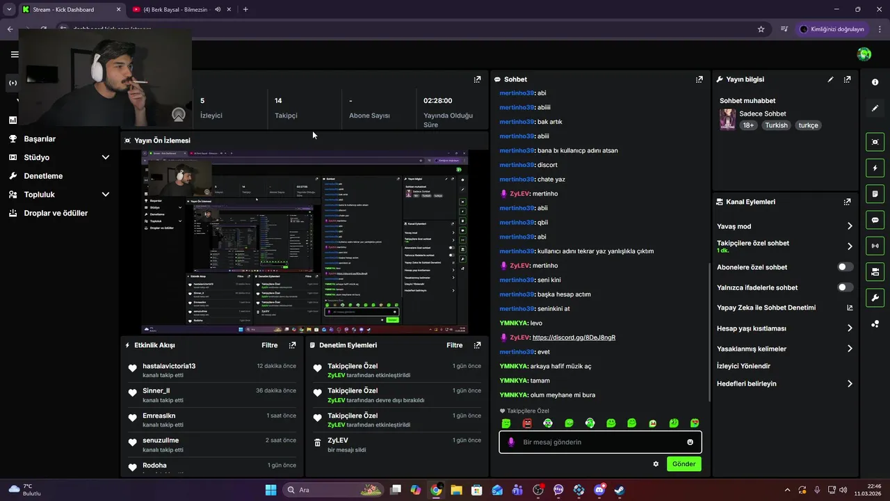Image resolution: width=890 pixels, height=501 pixels.
Task: Enable Abonelere özel sohbet toggle
Action: 845,267
